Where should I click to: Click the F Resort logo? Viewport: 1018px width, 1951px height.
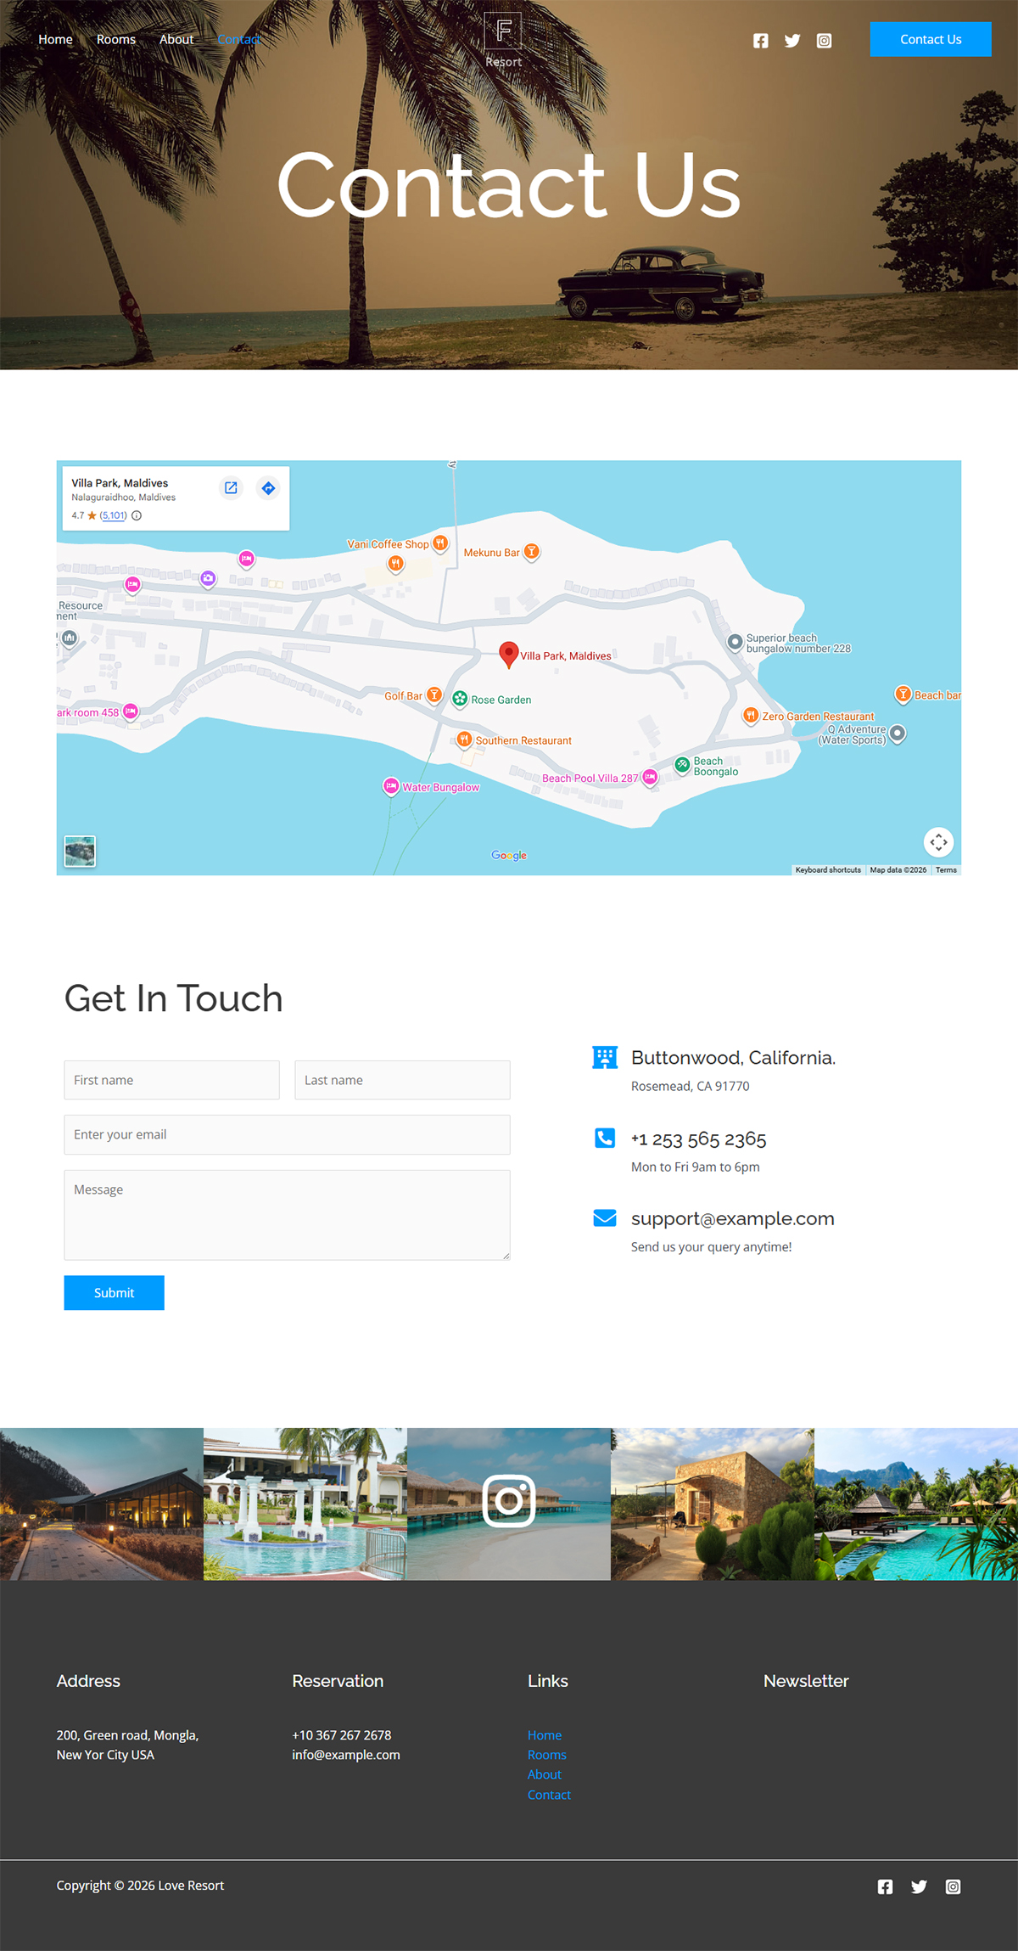504,40
